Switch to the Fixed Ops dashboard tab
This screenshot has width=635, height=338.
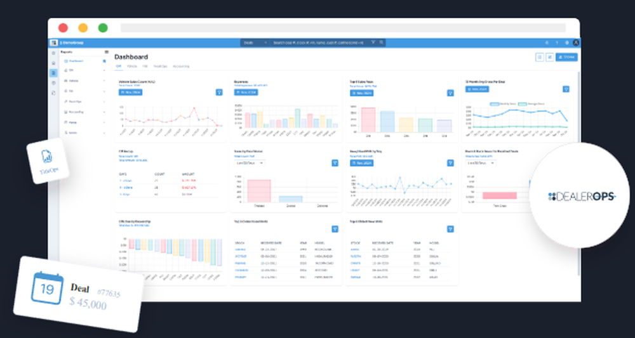(161, 66)
